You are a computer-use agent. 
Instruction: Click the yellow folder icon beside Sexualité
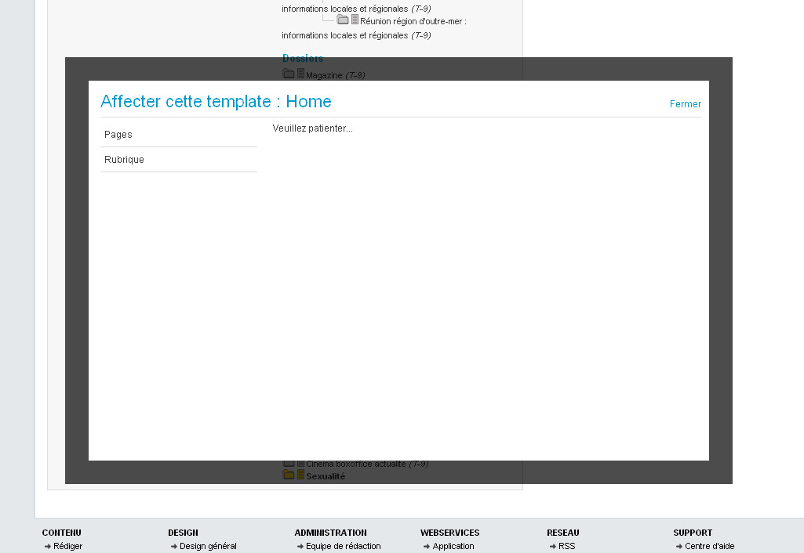coord(288,475)
